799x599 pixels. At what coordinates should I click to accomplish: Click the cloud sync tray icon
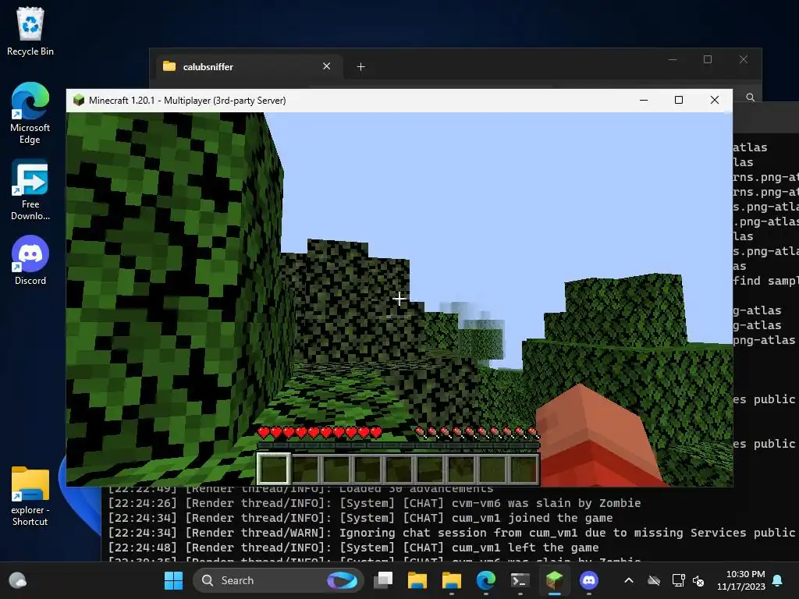tap(654, 580)
